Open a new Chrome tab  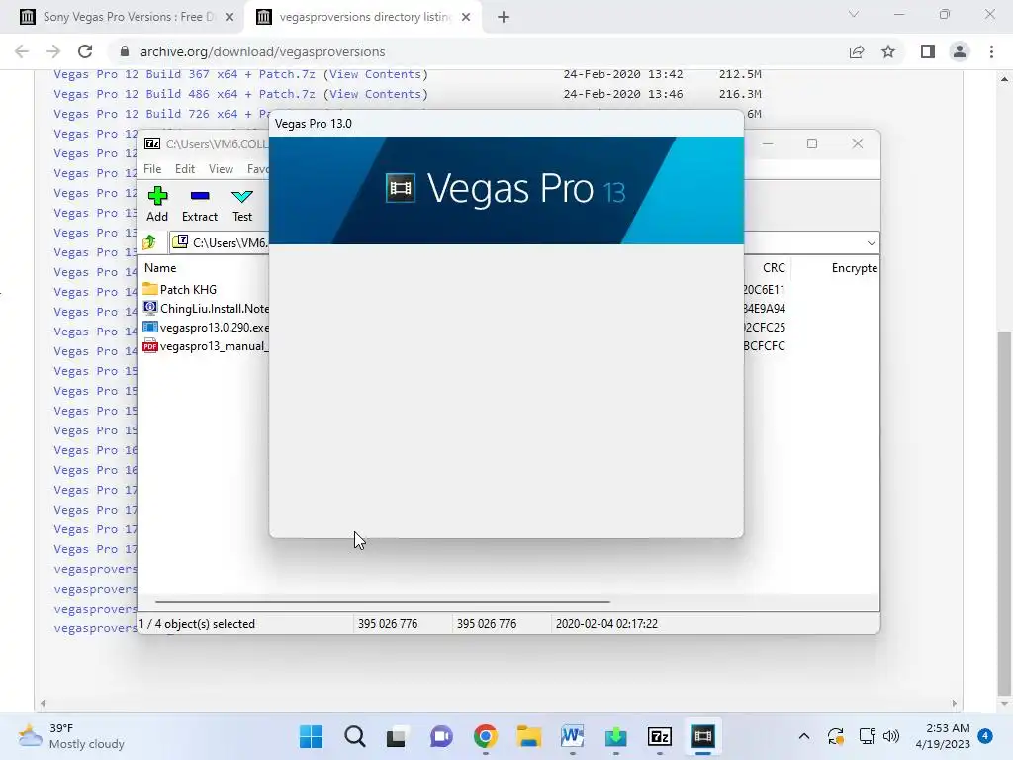click(504, 17)
